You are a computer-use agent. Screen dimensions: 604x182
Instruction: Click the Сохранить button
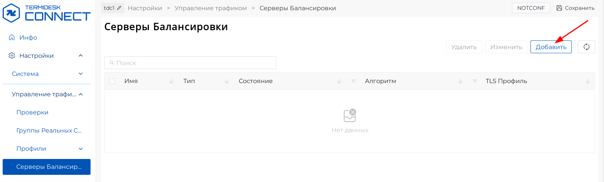tap(575, 8)
